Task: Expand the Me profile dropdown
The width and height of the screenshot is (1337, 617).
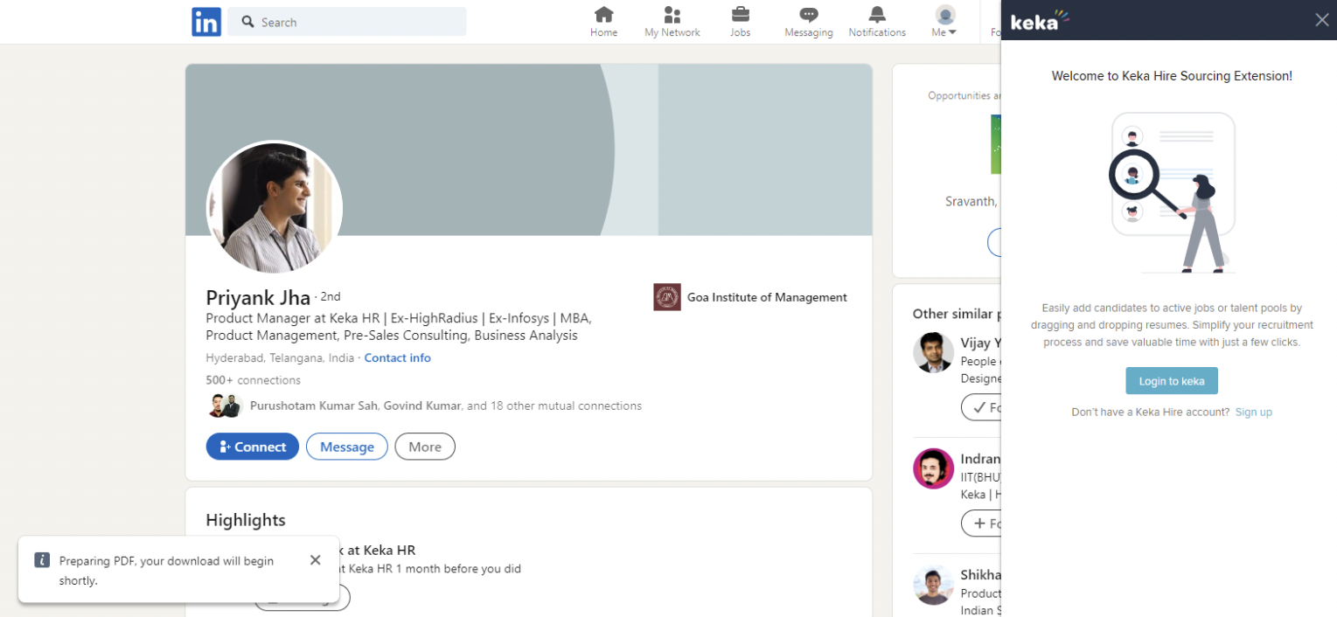Action: pyautogui.click(x=944, y=22)
